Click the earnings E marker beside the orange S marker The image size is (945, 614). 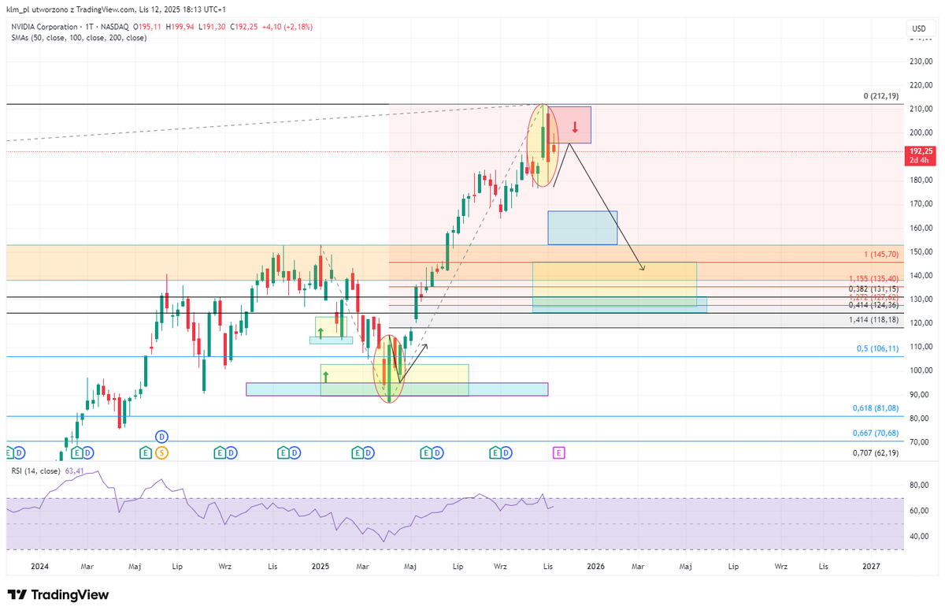point(146,452)
